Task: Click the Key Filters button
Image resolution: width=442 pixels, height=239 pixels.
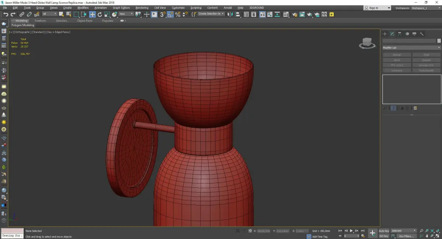Action: pos(406,236)
